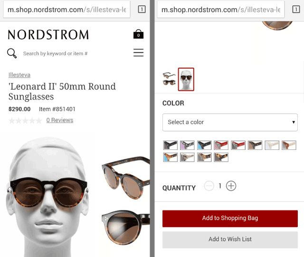Select the mannequin head thumbnail
The height and width of the screenshot is (257, 304).
click(186, 79)
